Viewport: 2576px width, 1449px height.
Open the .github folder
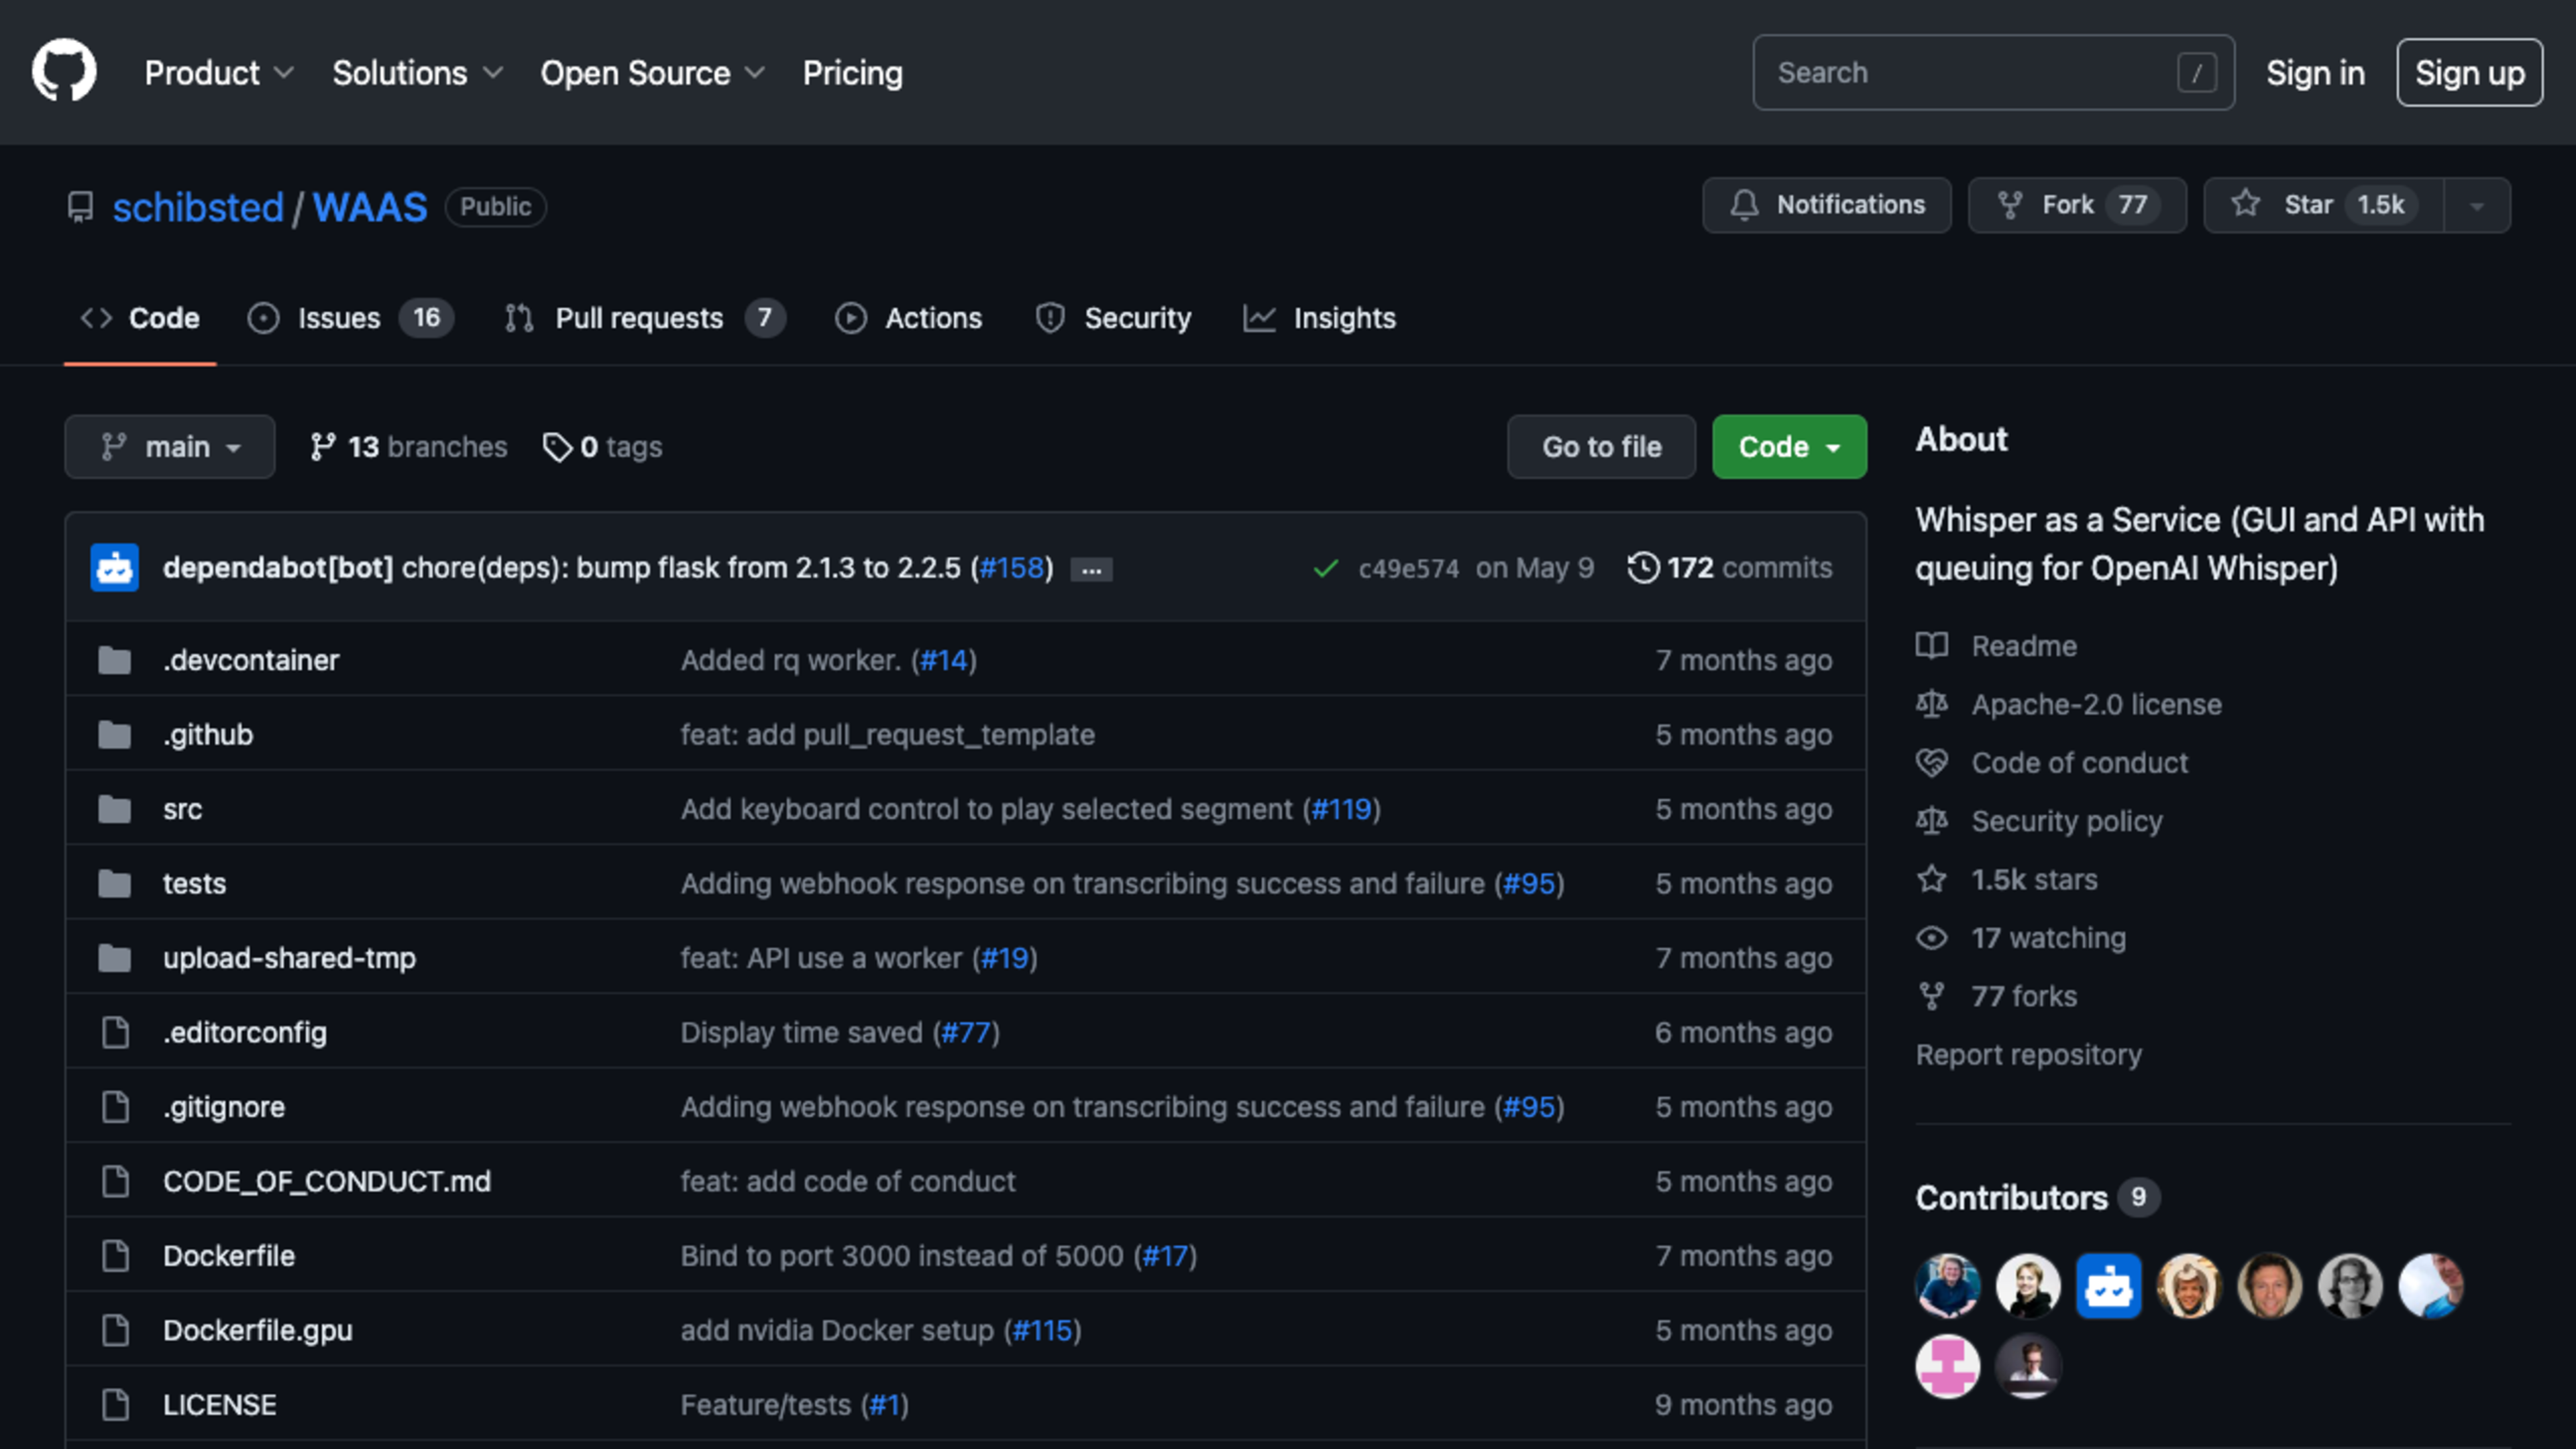[x=208, y=734]
